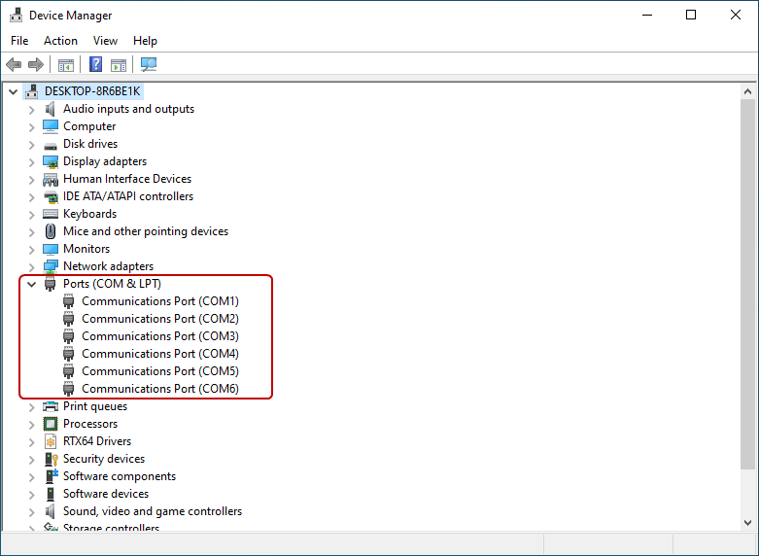Screen dimensions: 759x556
Task: Click the Mice and other pointing devices icon
Action: pyautogui.click(x=51, y=231)
